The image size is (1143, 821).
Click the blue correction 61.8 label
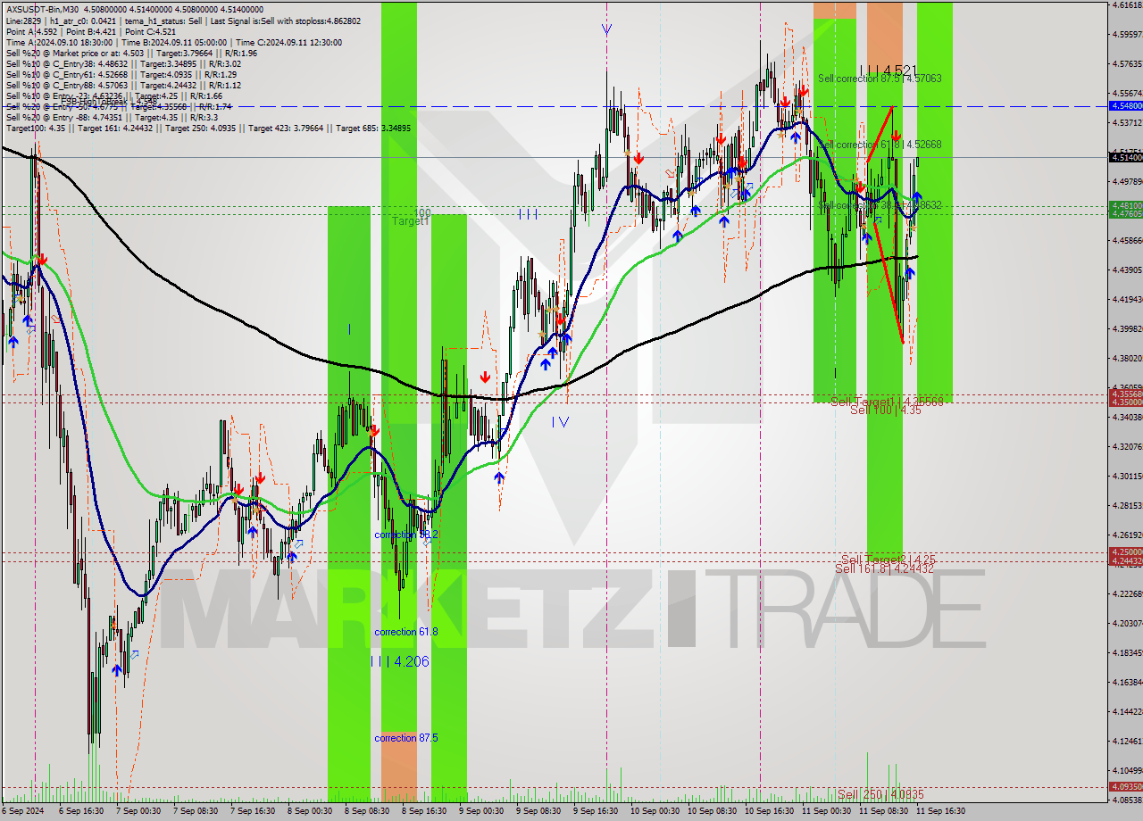pos(406,632)
